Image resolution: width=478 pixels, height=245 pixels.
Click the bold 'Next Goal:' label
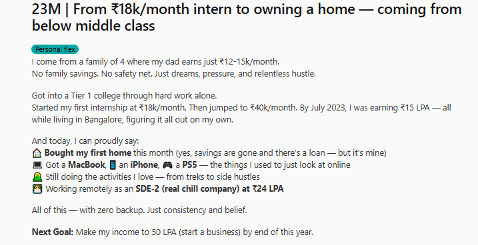pos(53,232)
